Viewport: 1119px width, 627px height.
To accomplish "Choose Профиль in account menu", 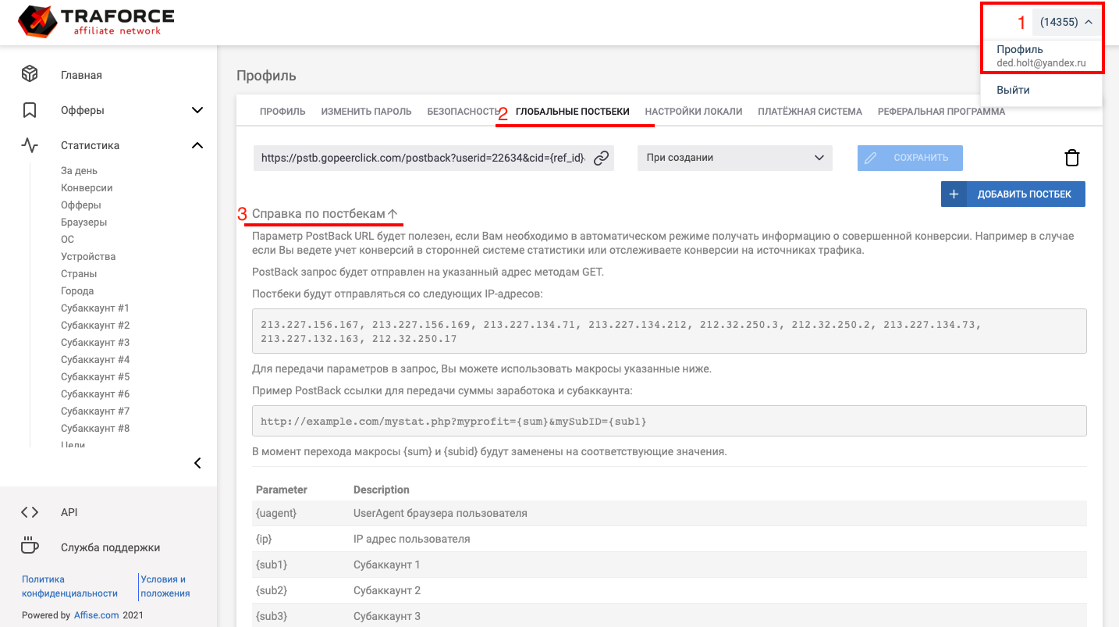I will [1041, 56].
